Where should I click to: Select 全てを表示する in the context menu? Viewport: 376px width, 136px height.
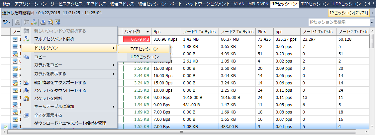48,115
